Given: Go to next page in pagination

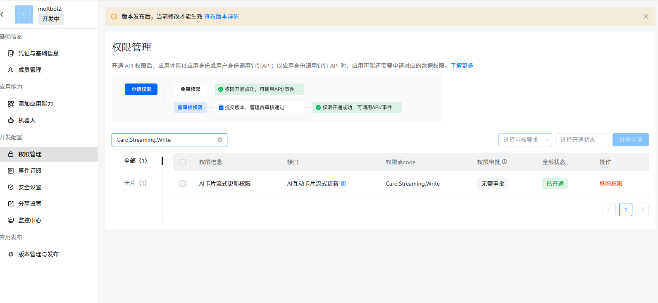Looking at the screenshot, I should click(642, 210).
